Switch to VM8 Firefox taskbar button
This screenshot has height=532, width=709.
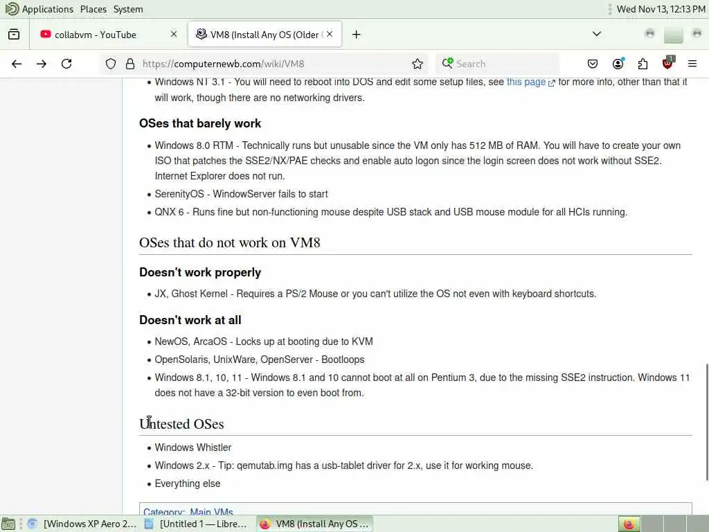click(x=315, y=524)
